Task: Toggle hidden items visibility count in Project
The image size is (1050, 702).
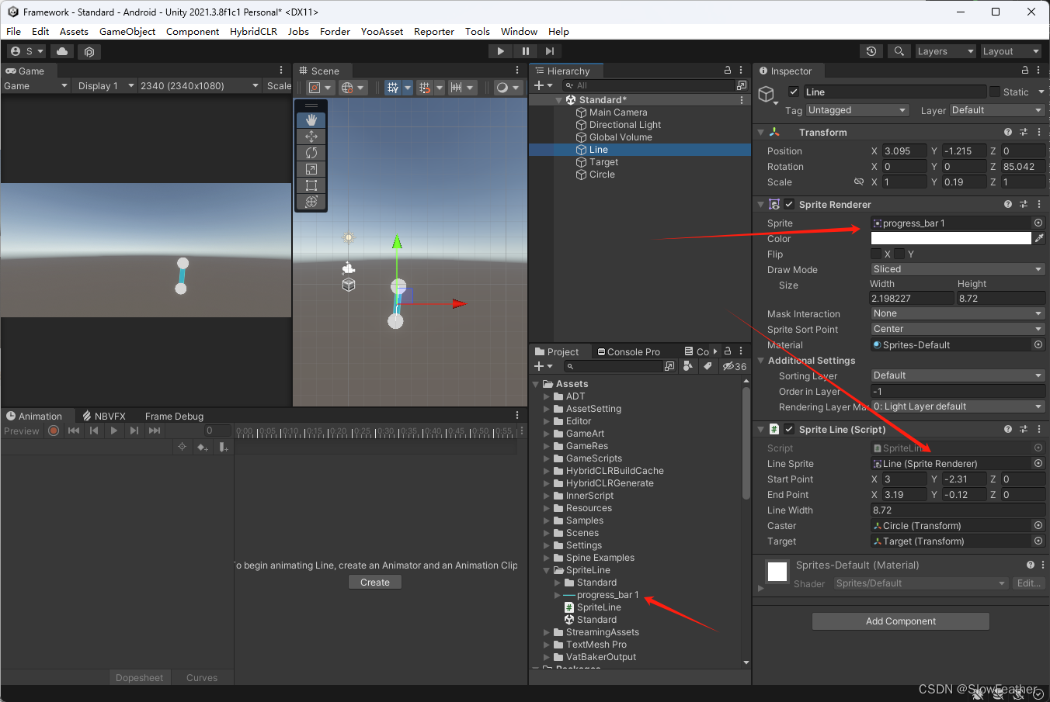Action: 735,366
